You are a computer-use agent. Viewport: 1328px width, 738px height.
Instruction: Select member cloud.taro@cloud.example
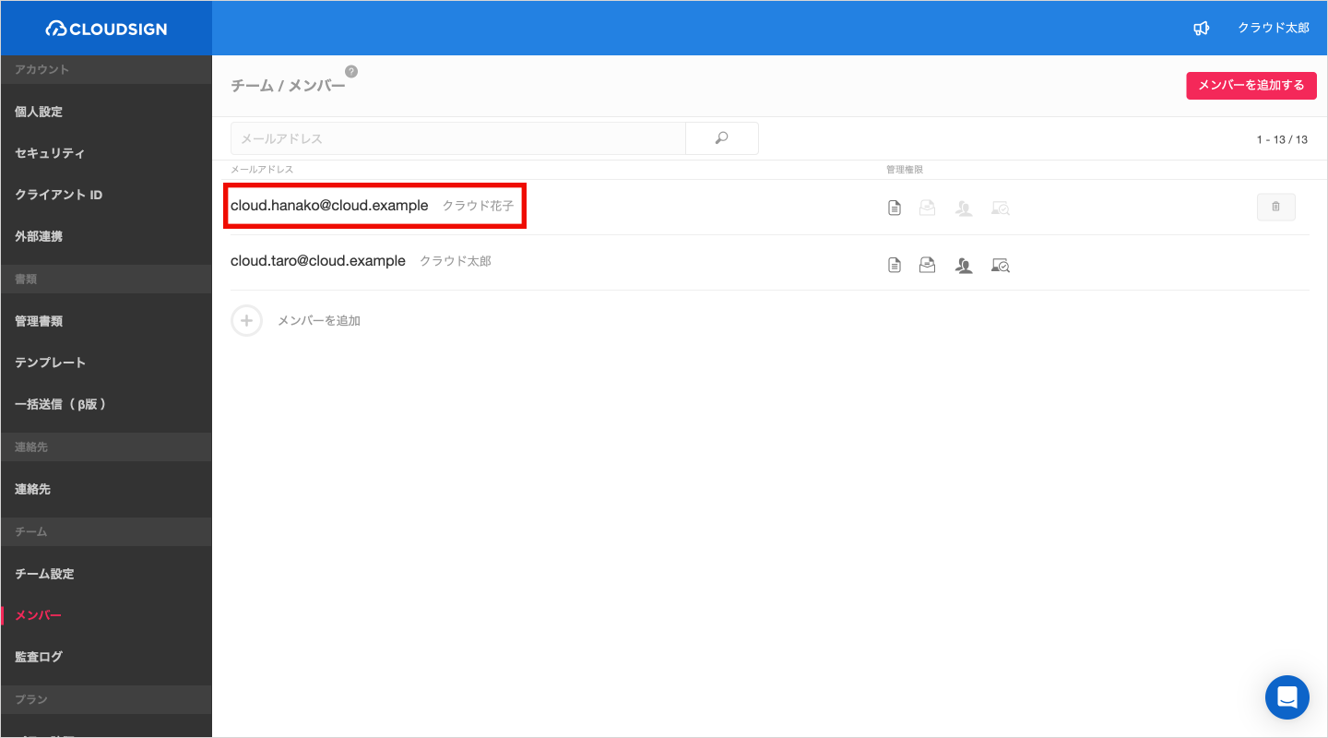click(x=318, y=261)
